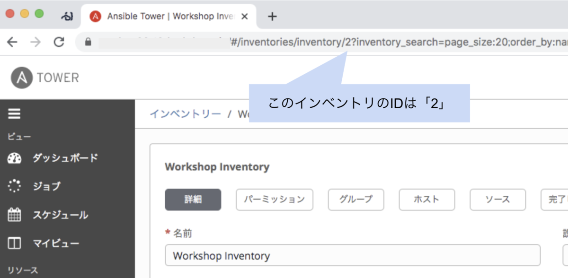
Task: Open the pinned tab beside Ansible Tower
Action: tap(67, 17)
